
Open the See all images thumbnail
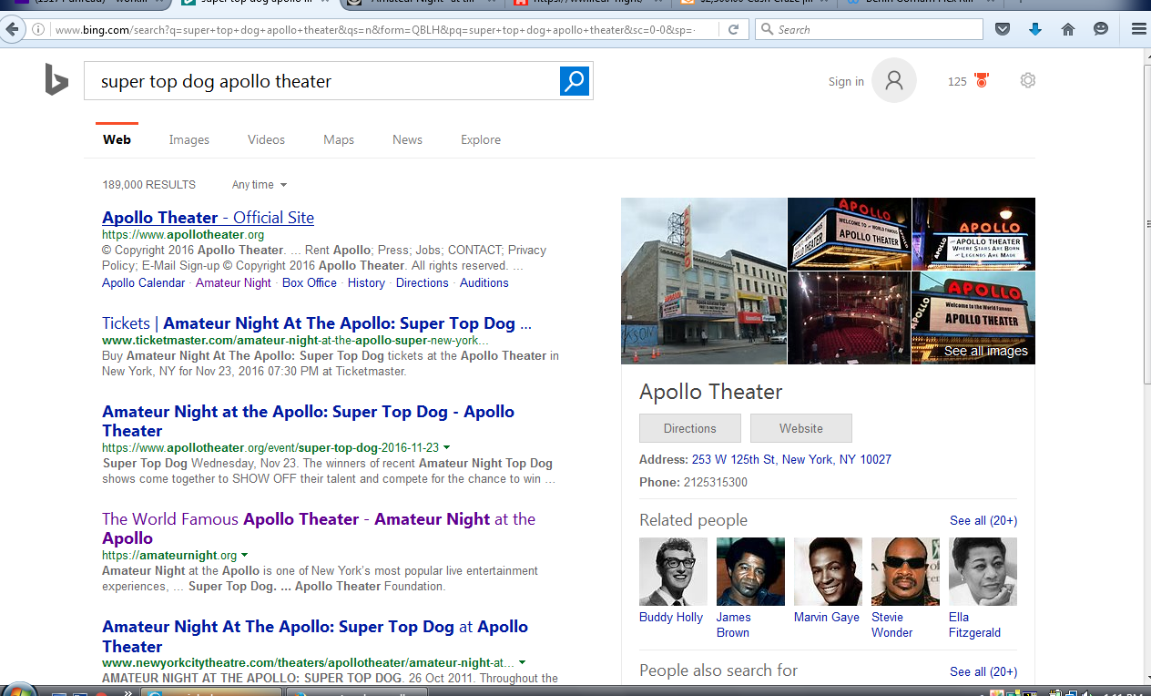point(973,318)
